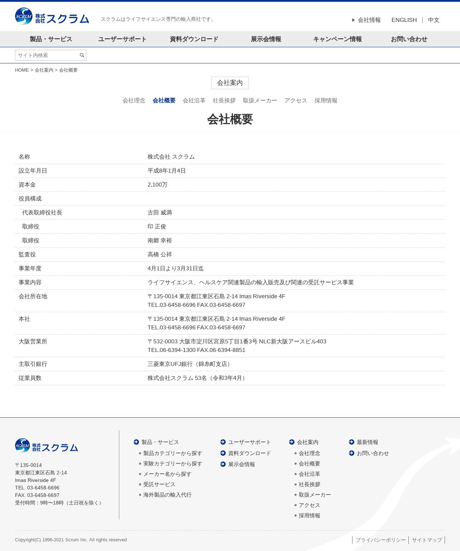Viewport: 460px width, 551px height.
Task: Click the 高橋 公祥 auditor name
Action: click(x=160, y=255)
